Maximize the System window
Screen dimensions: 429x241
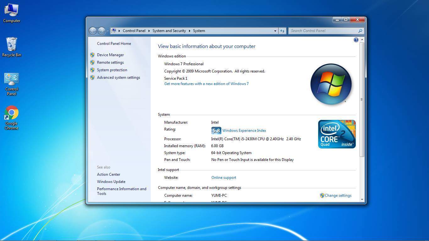click(x=345, y=20)
